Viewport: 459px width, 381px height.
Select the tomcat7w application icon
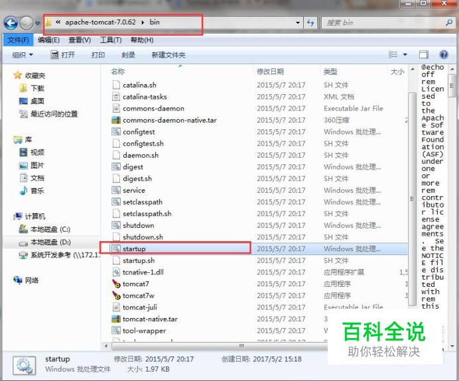click(x=116, y=296)
